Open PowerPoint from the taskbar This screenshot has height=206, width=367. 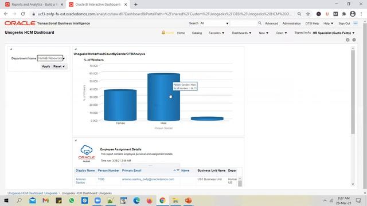[189, 200]
